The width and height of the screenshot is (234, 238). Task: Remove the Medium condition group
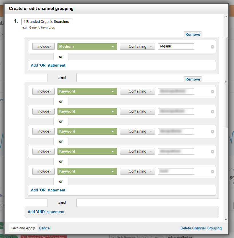(193, 34)
